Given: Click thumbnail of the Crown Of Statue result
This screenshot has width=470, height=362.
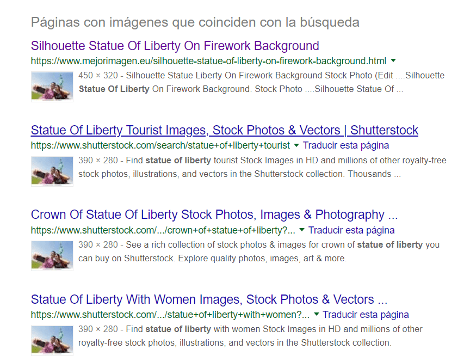Looking at the screenshot, I should 52,256.
